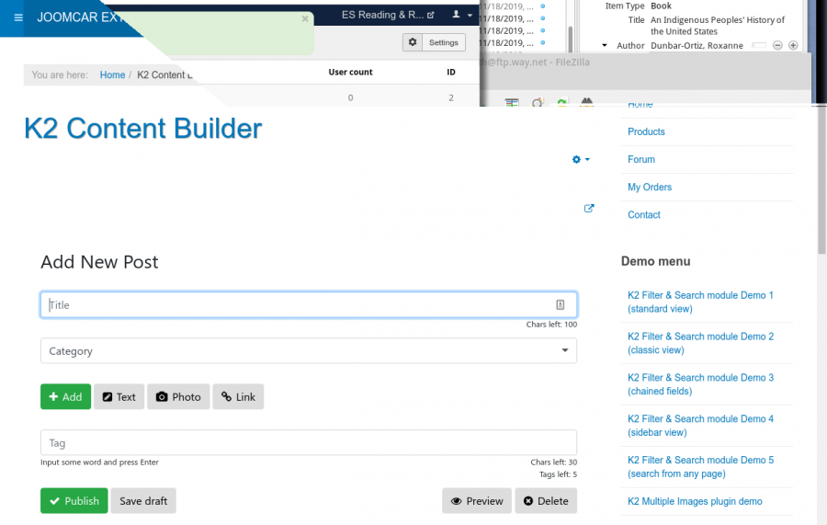
Task: Open K2 Filter & Search module Demo 2
Action: pyautogui.click(x=700, y=343)
